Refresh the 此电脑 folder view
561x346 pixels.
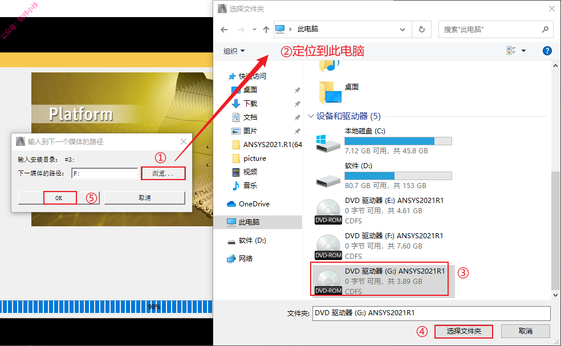[422, 29]
